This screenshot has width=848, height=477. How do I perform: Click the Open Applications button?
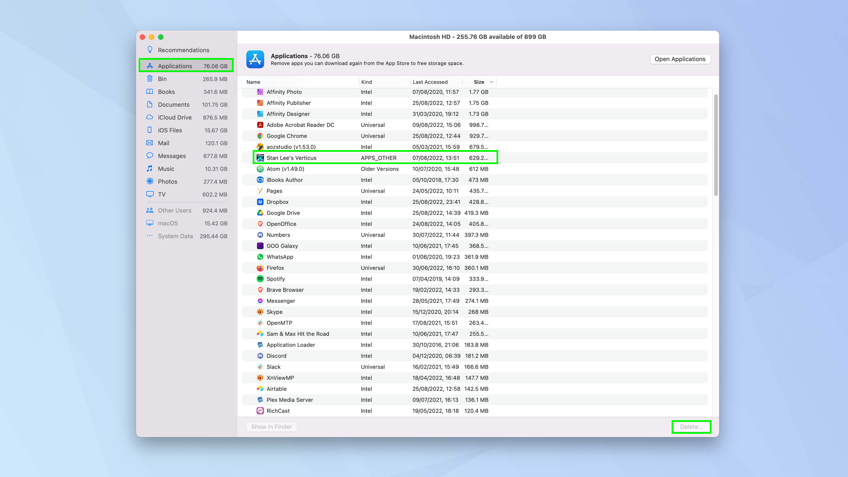[x=680, y=59]
